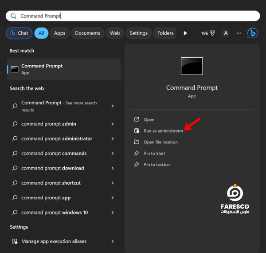Viewport: 266px width, 253px height.
Task: Click magnifier icon beside 'See more search results'
Action: 15,106
